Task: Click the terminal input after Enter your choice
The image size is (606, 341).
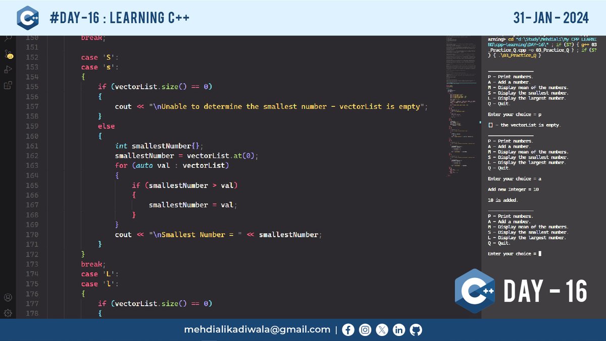Action: pyautogui.click(x=540, y=253)
